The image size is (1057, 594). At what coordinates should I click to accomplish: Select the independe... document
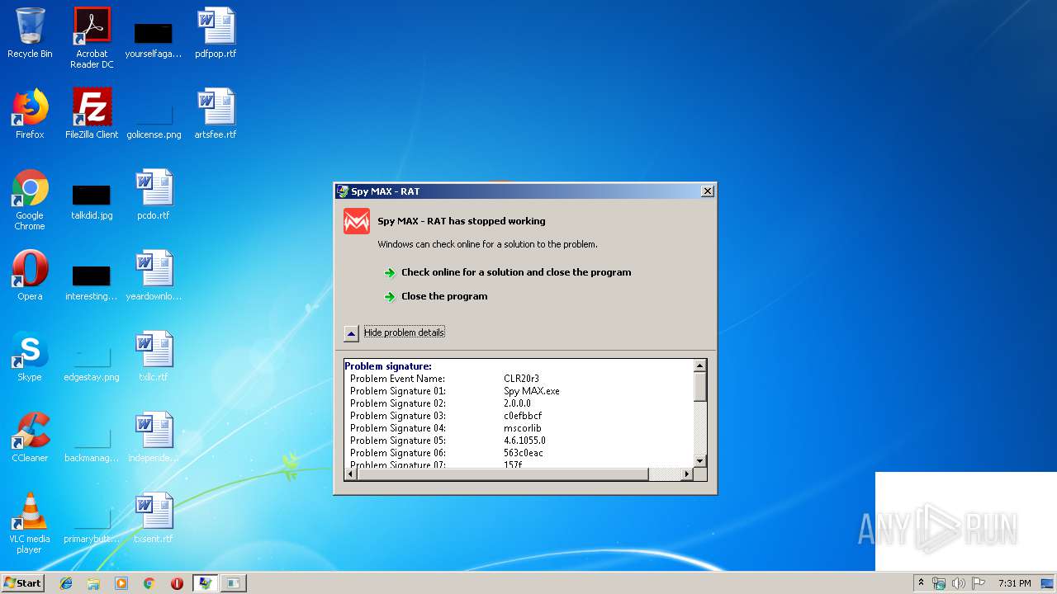tap(154, 438)
